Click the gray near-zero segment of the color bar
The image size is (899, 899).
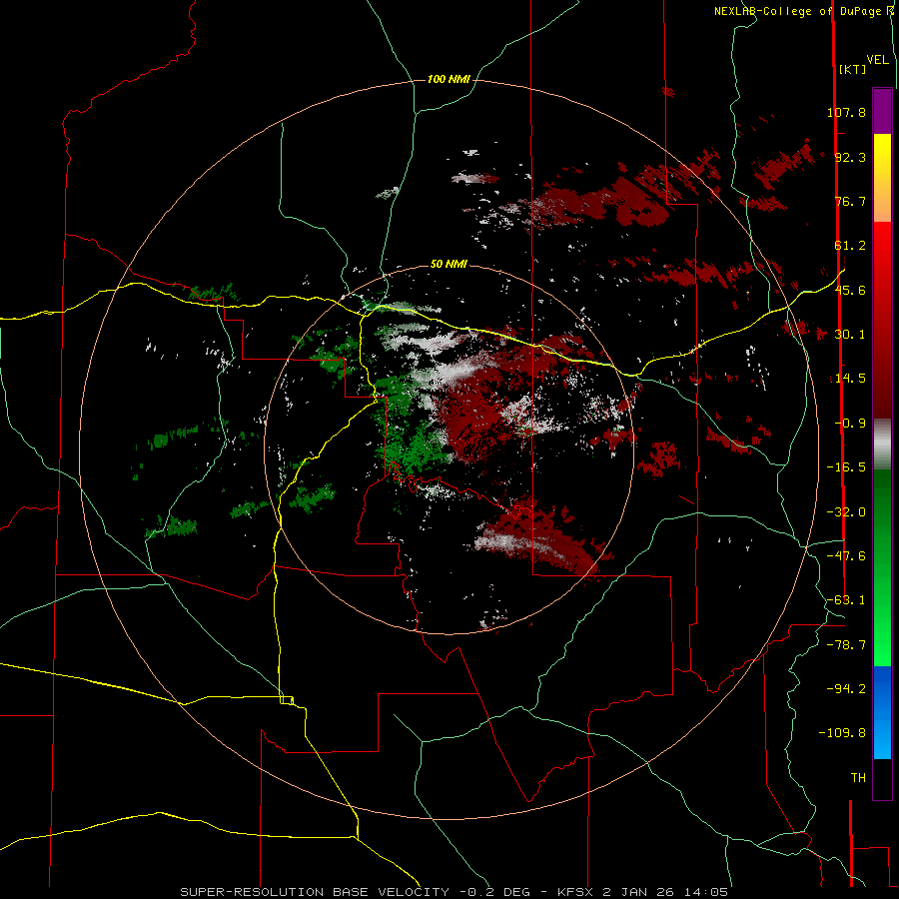882,445
